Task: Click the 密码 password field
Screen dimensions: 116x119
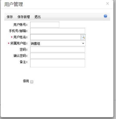Action: point(57,49)
